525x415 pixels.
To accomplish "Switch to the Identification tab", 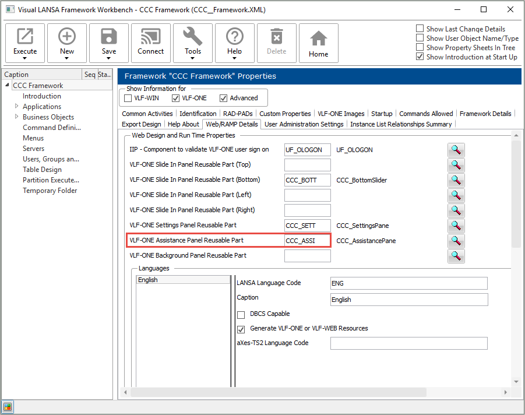I will click(198, 114).
